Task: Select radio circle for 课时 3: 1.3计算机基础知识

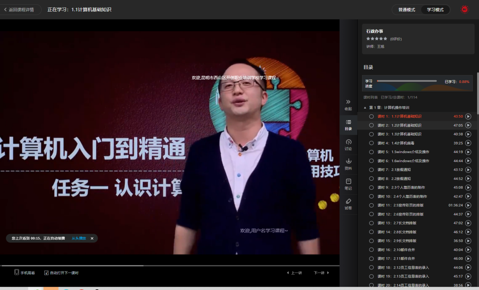Action: coord(371,134)
